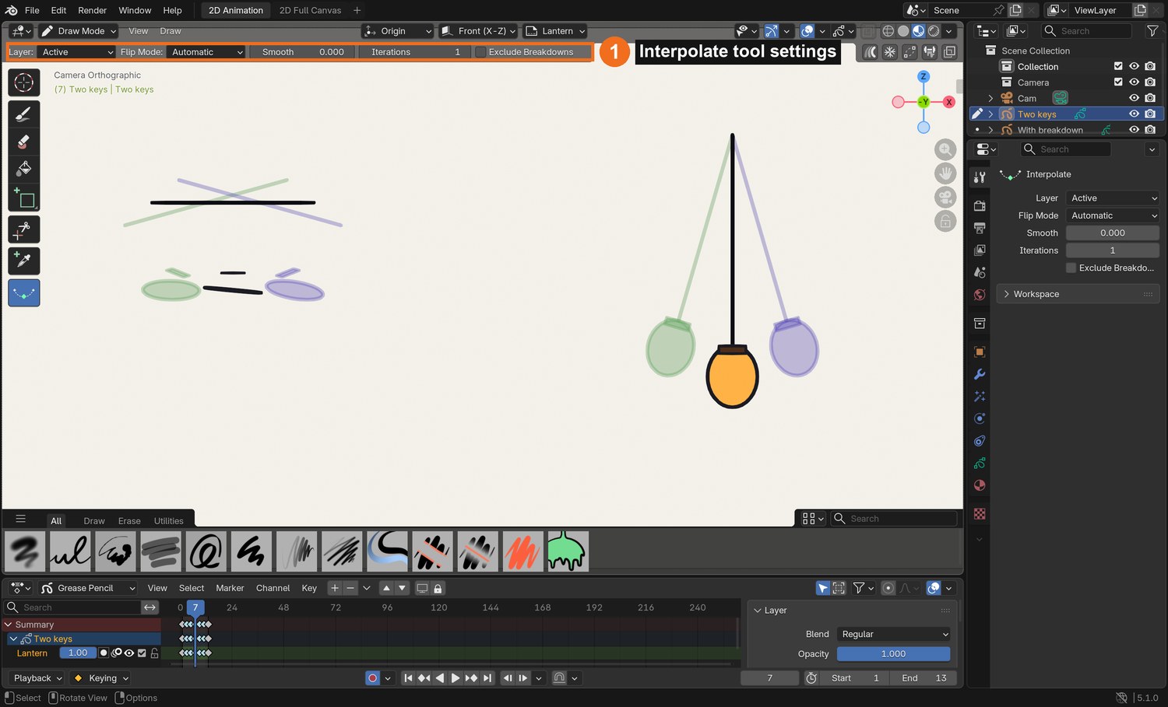Open the File menu

tap(32, 10)
